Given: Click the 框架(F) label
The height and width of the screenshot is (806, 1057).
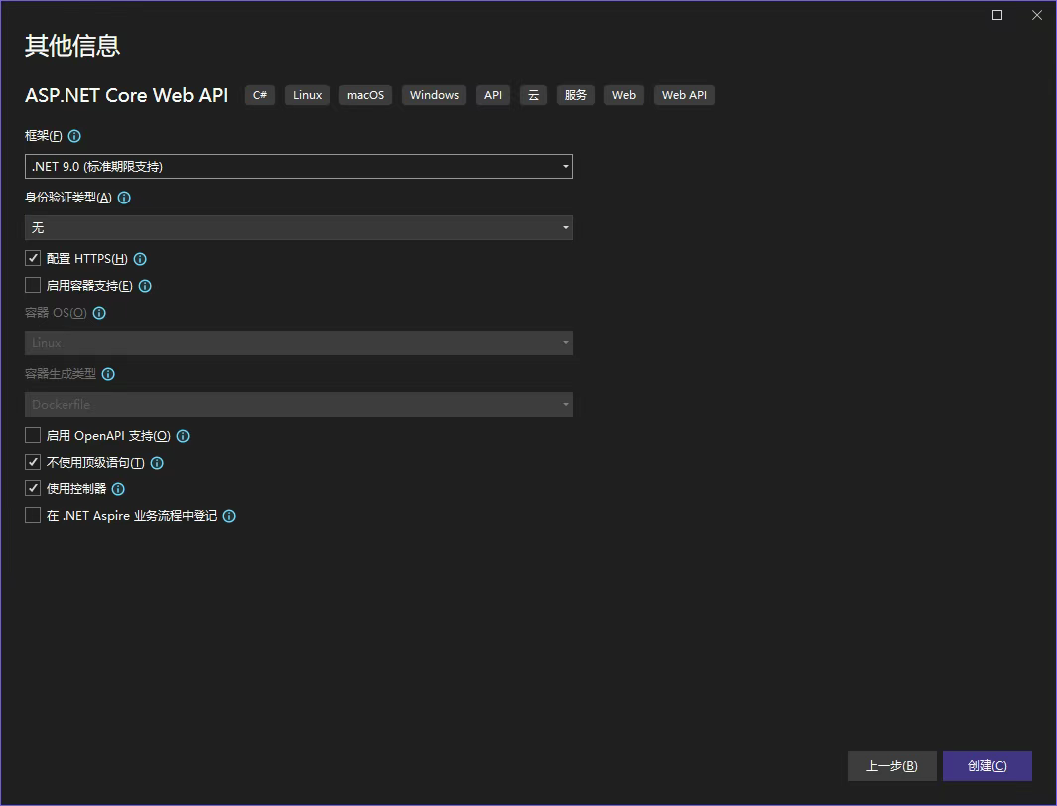Looking at the screenshot, I should (x=43, y=136).
